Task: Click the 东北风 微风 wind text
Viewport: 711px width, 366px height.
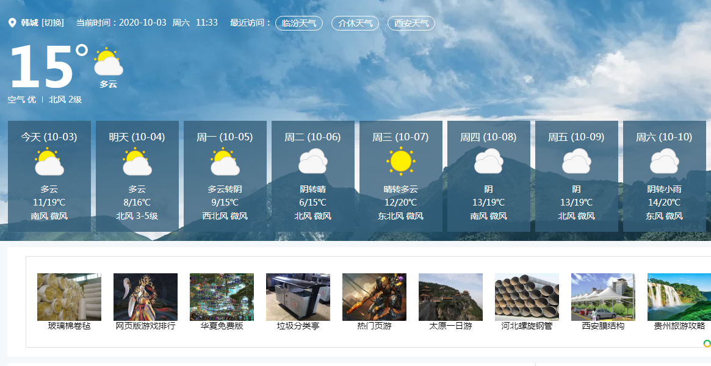Action: click(x=401, y=216)
